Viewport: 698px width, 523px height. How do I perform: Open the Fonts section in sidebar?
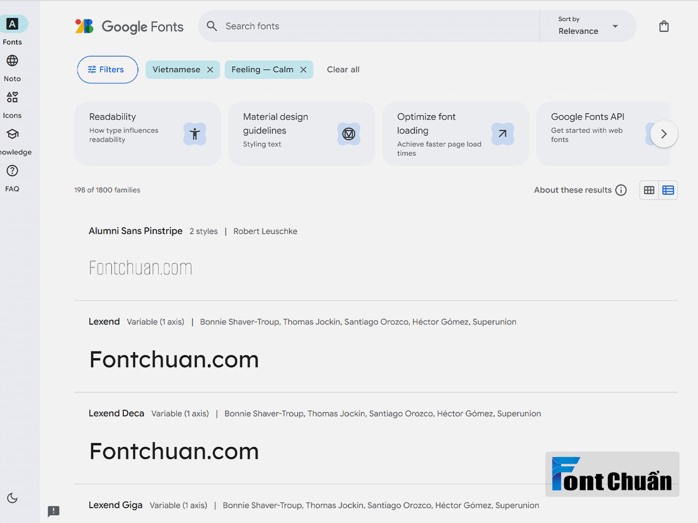coord(12,31)
